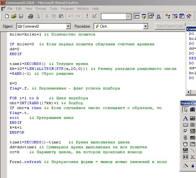Click the Run exclamation mark icon
The width and height of the screenshot is (196, 178).
coord(87,16)
